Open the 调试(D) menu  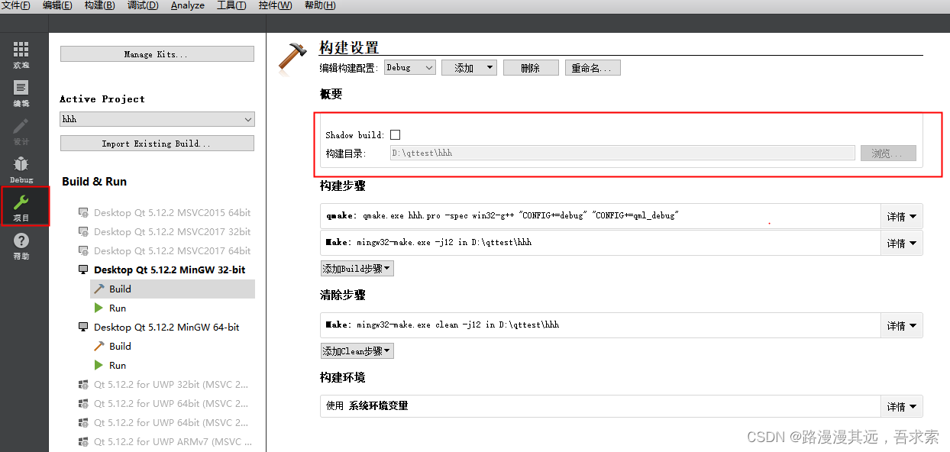coord(143,5)
